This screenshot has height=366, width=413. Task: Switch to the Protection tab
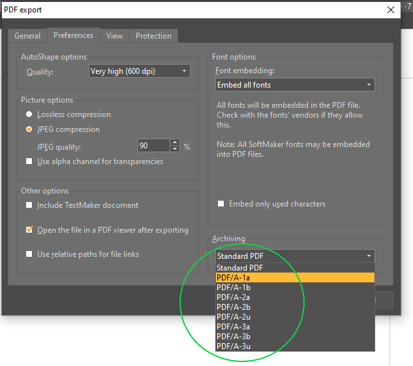(153, 36)
